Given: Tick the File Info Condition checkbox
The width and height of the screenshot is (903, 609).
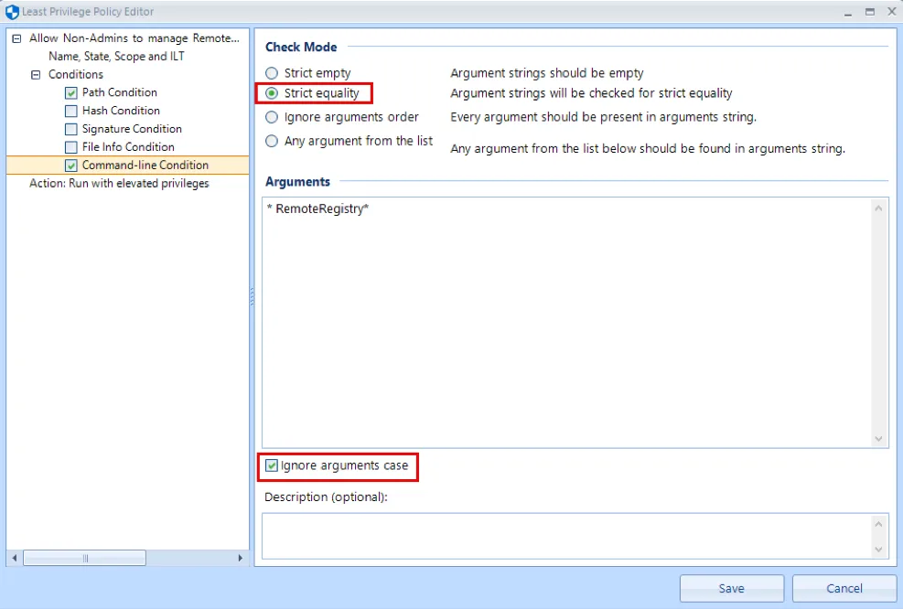Looking at the screenshot, I should click(x=71, y=147).
